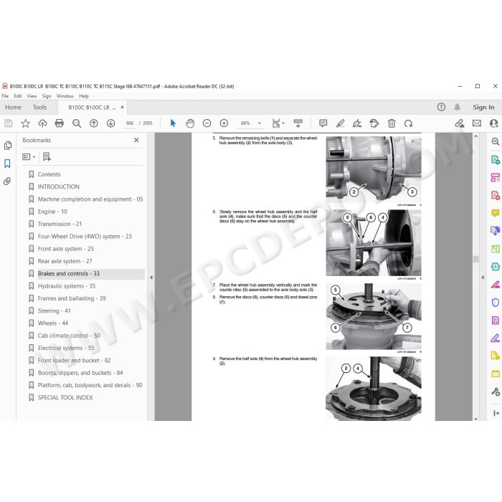Viewport: 502px width, 502px height.
Task: Select the Highlight text pen tool
Action: 341,123
